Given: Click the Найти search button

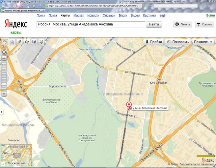Looking at the screenshot, I should (x=154, y=24).
